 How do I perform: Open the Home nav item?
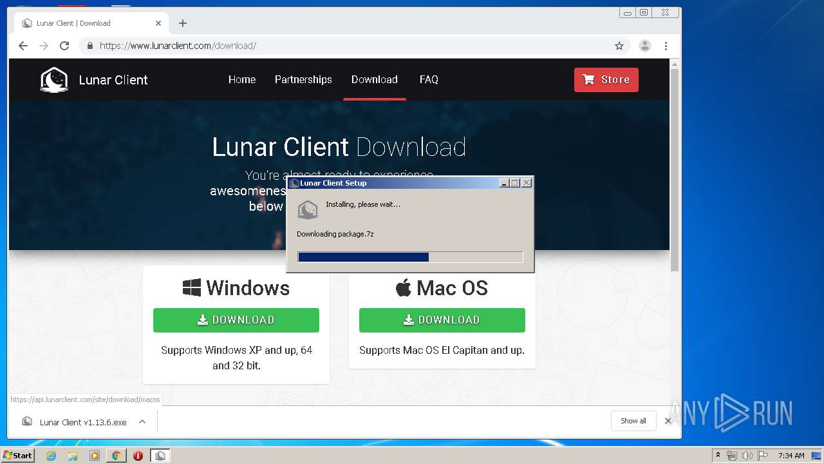(242, 79)
